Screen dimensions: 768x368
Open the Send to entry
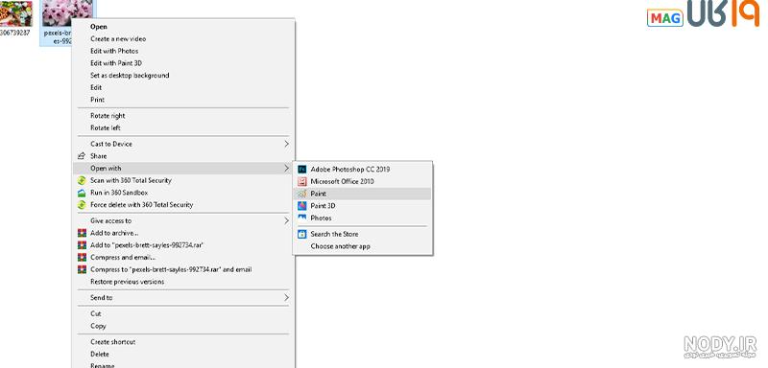click(x=102, y=298)
